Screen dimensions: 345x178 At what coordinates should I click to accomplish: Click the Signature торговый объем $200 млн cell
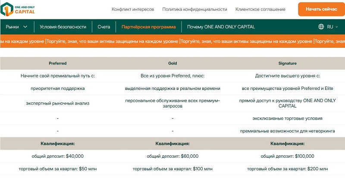click(287, 169)
